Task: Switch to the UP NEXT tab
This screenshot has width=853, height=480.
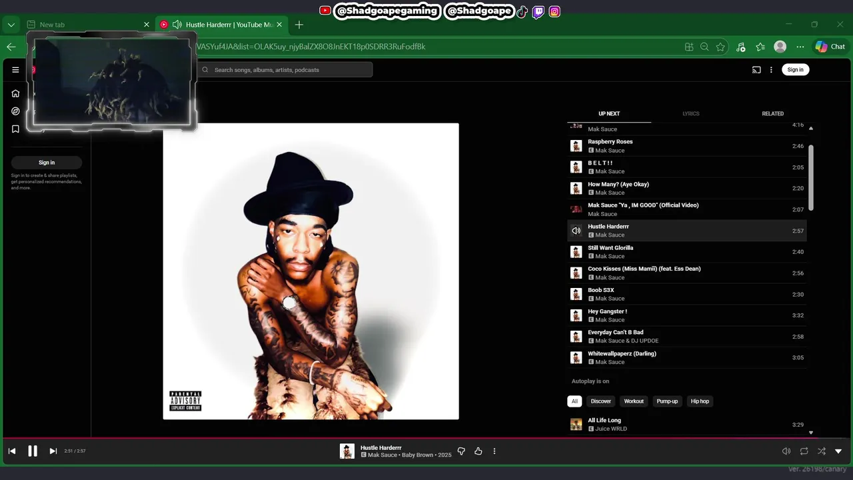Action: point(609,113)
